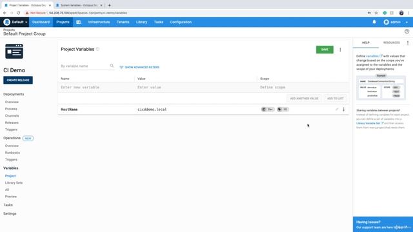Image resolution: width=413 pixels, height=232 pixels.
Task: Open the notifications bell
Action: pyautogui.click(x=374, y=22)
